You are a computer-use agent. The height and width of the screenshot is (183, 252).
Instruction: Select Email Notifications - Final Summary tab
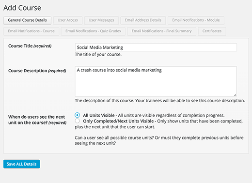coord(162,31)
